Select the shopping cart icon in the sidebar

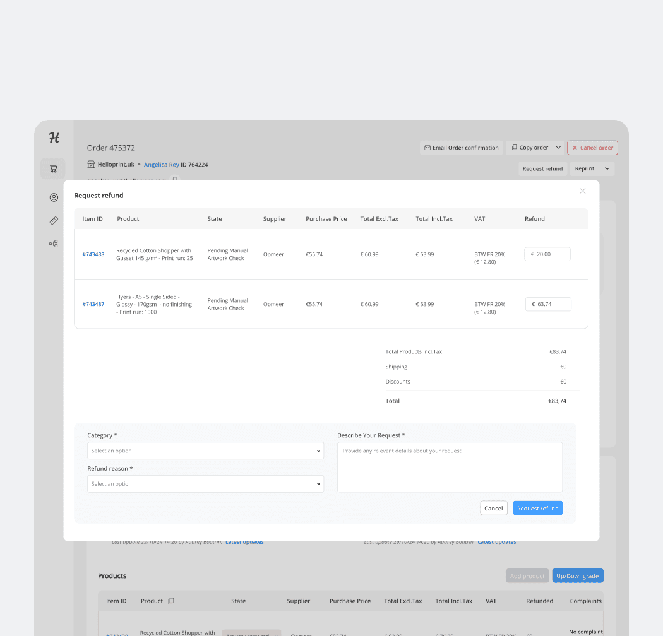coord(53,168)
